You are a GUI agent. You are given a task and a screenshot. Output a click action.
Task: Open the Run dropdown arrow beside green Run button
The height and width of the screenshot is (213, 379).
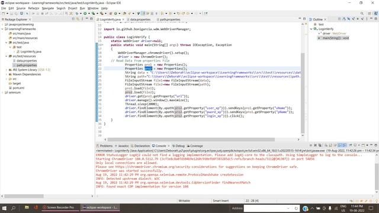89,14
